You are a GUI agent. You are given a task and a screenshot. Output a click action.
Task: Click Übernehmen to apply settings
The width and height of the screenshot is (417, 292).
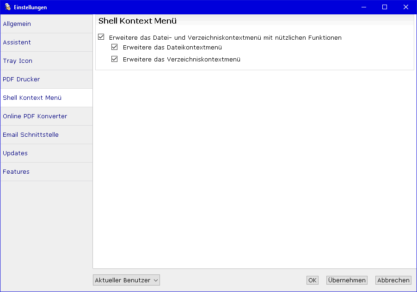tap(347, 280)
